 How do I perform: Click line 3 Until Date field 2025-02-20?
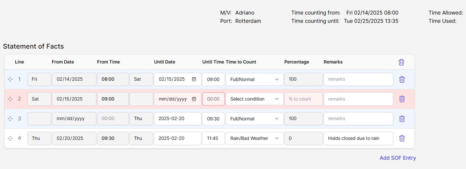[177, 119]
